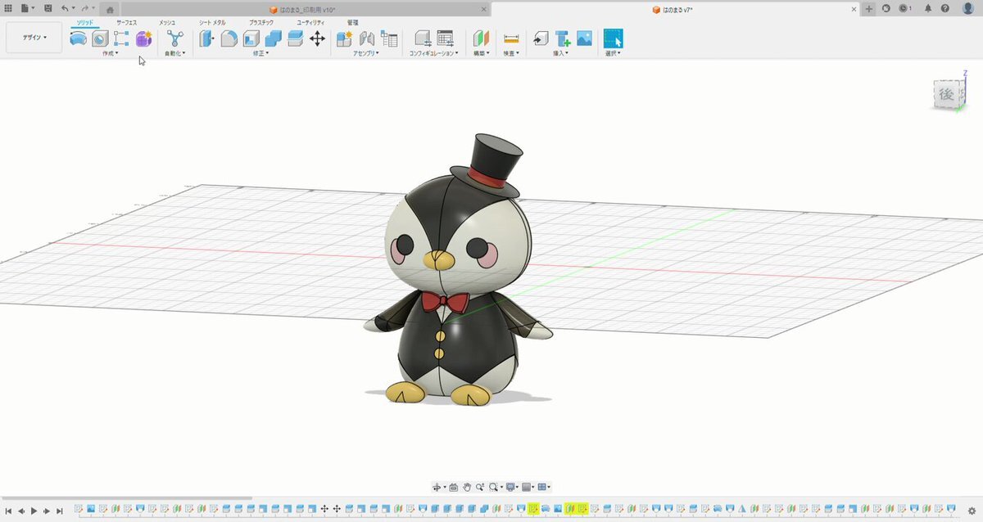Expand the 構築 construct panel dropdown
Screen dimensions: 983x522
coord(482,53)
